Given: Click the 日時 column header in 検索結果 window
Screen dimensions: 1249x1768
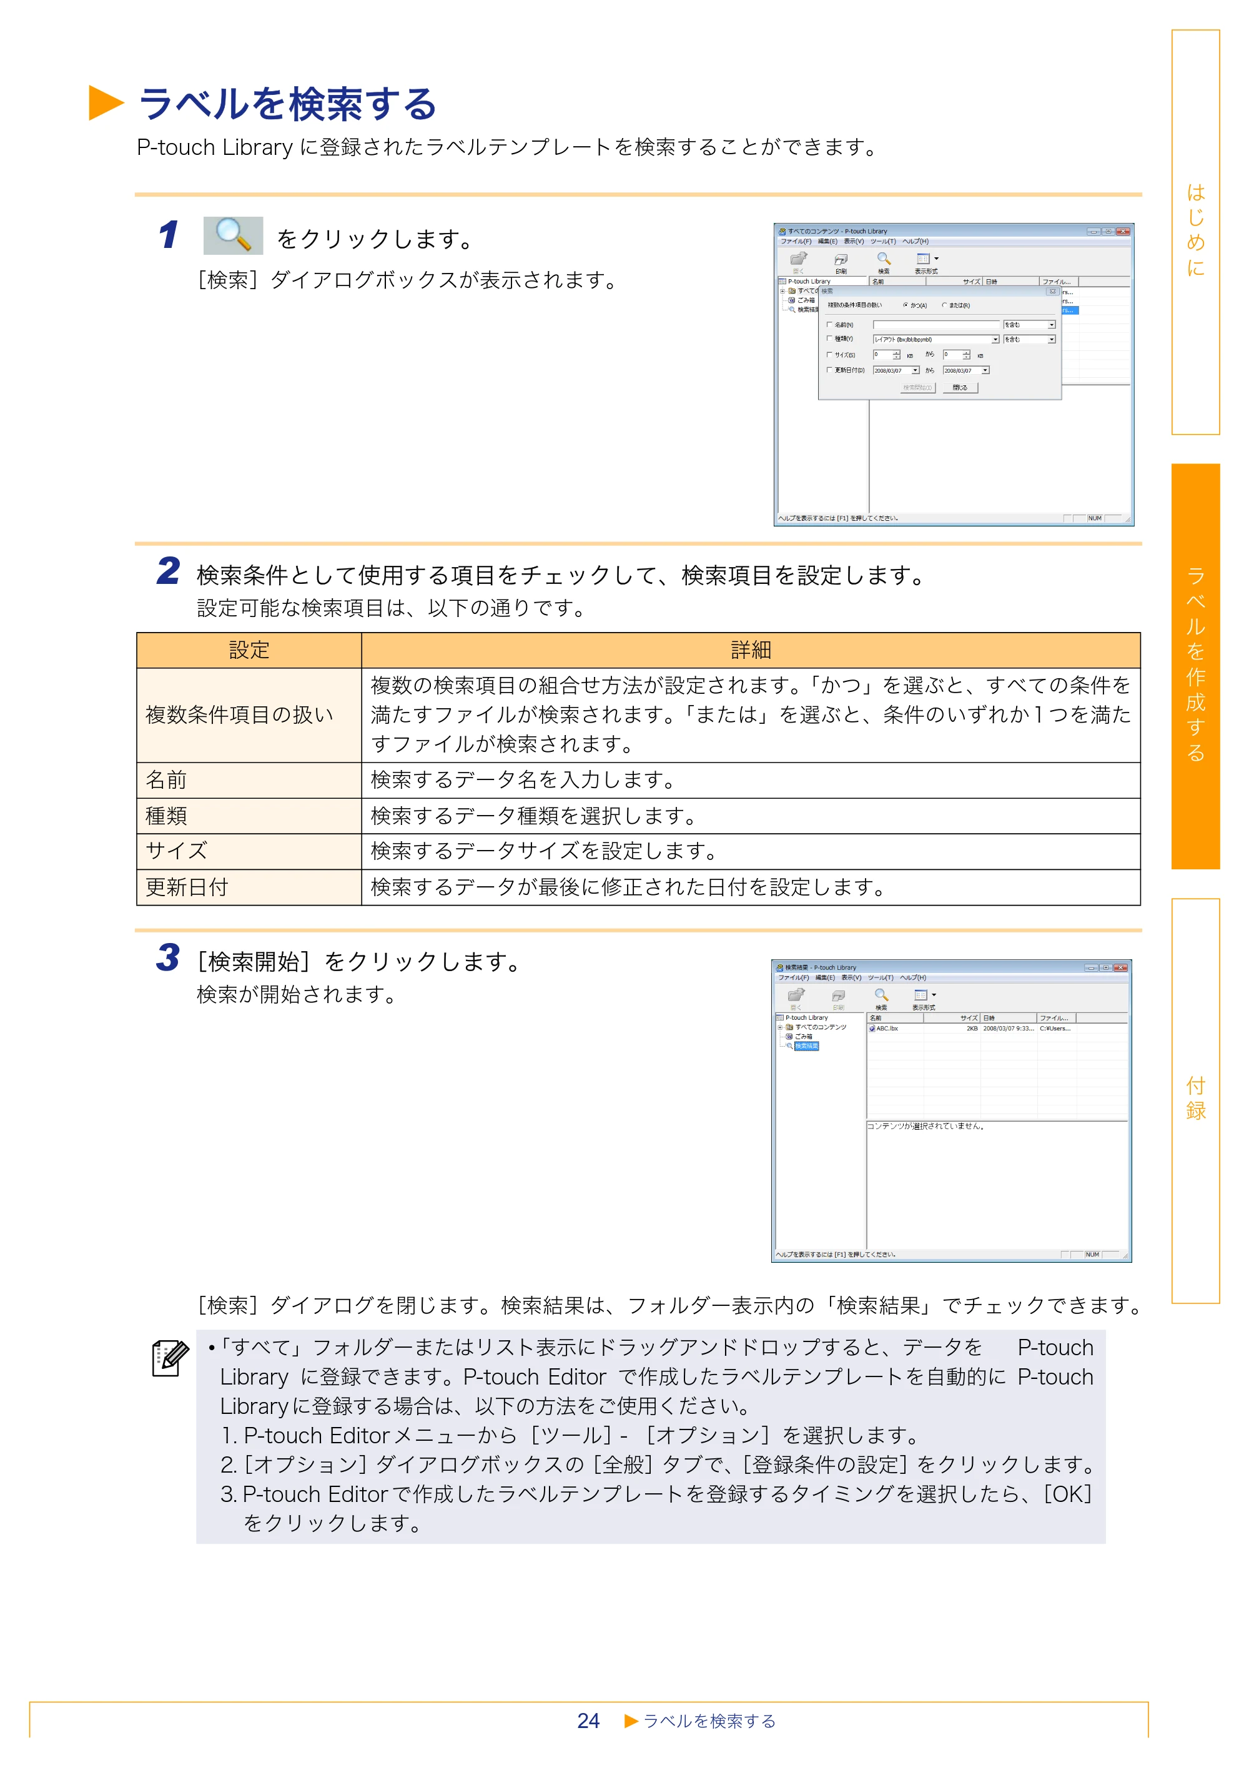Looking at the screenshot, I should point(1009,1018).
